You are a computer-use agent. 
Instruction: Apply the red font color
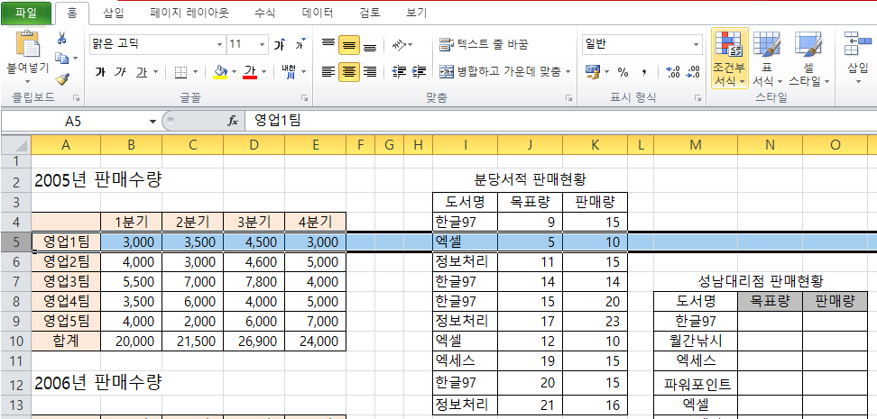[249, 72]
